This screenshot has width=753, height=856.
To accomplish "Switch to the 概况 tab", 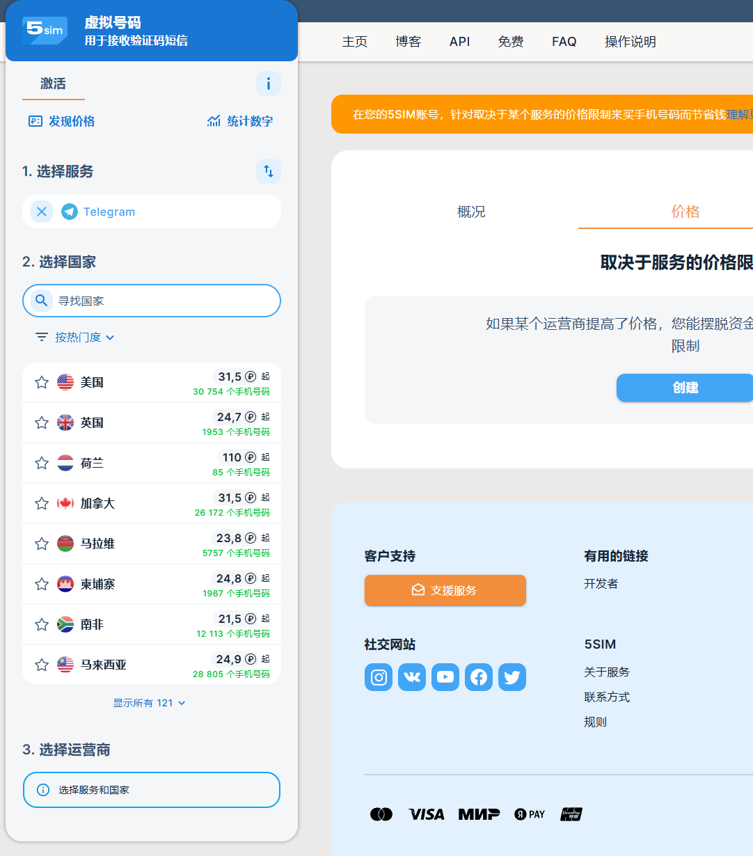I will (471, 212).
